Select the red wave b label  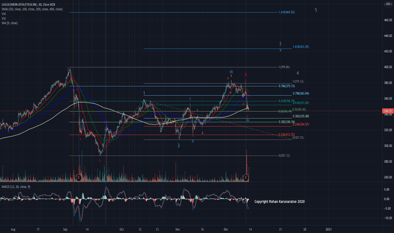pos(246,75)
